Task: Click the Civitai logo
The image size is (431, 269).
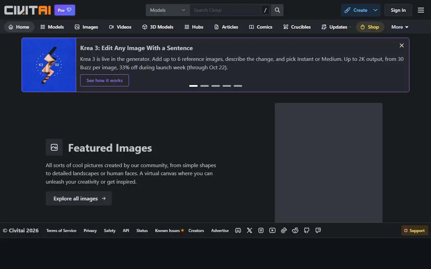Action: [27, 10]
